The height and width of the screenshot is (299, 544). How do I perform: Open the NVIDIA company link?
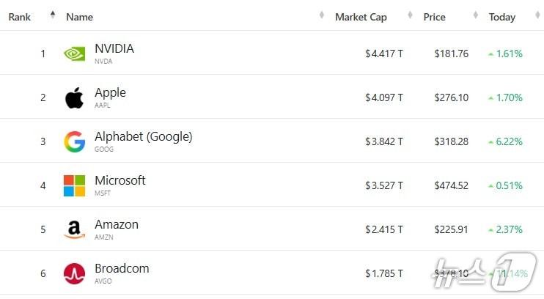click(x=114, y=49)
